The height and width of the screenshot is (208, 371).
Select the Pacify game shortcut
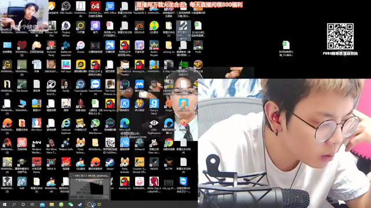(x=66, y=86)
